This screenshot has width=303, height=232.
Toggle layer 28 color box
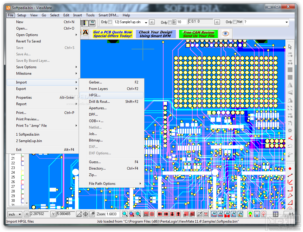pos(22,191)
